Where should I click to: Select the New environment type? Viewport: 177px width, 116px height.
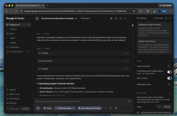click(159, 107)
